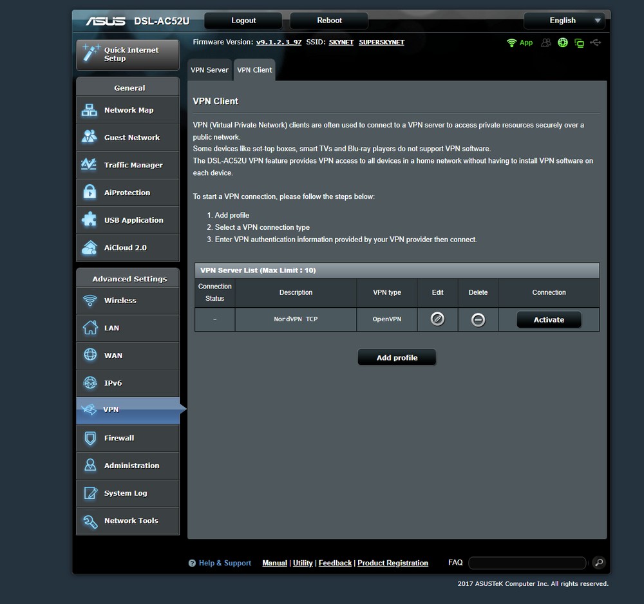Focus the FAQ search field
Screen dimensions: 644x604
[x=527, y=563]
